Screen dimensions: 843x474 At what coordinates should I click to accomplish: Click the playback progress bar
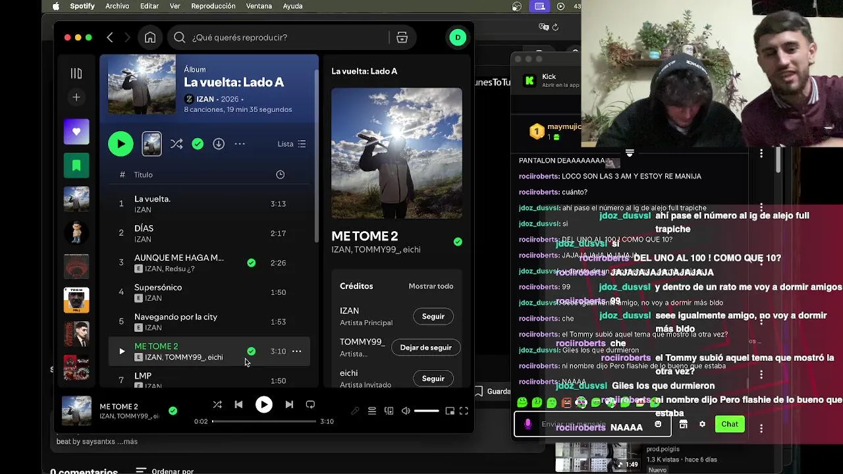coord(264,421)
